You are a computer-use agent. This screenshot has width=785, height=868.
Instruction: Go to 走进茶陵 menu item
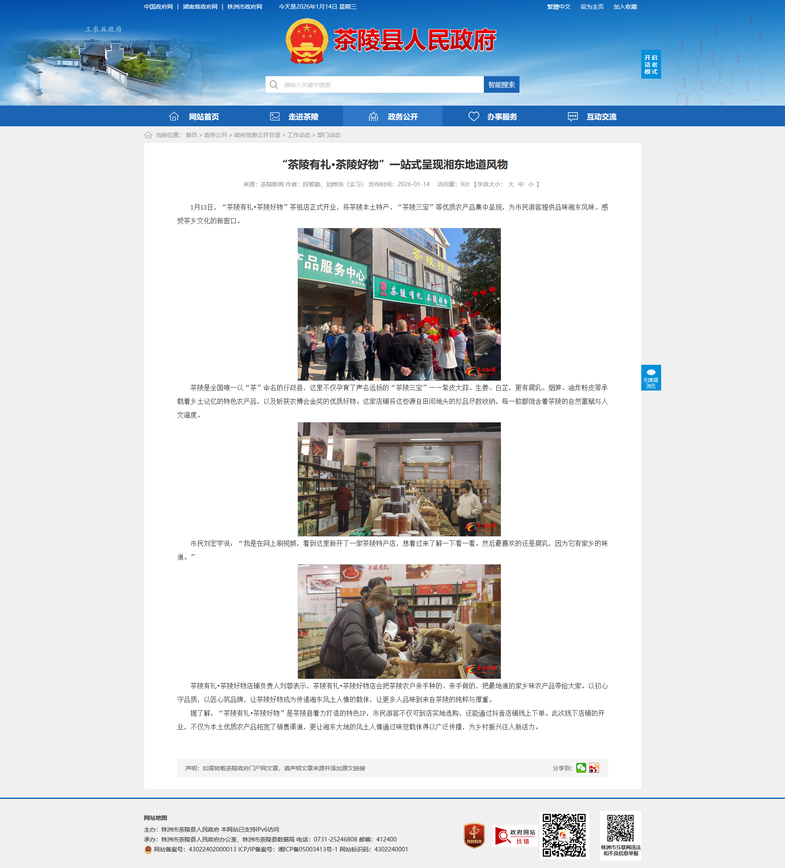(294, 117)
